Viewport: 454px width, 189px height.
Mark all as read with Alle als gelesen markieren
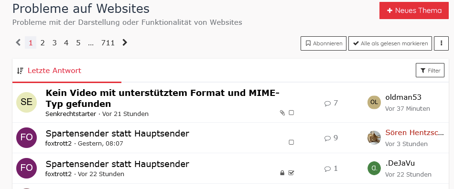click(390, 43)
